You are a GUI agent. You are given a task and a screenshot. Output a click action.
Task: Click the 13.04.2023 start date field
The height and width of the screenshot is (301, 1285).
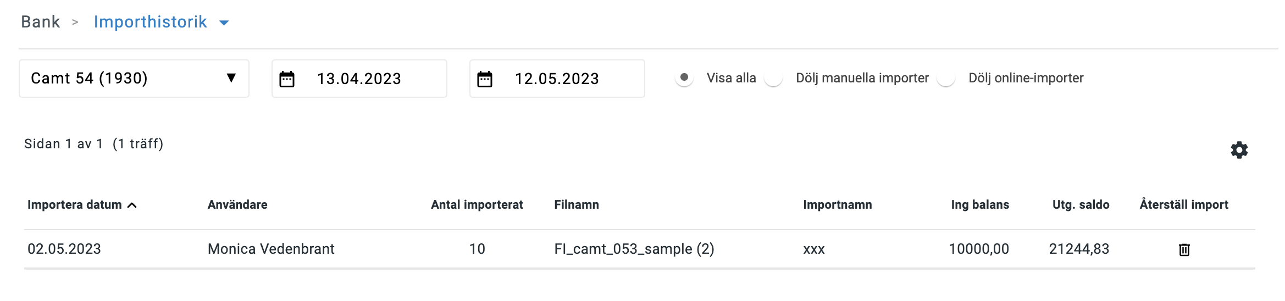359,79
